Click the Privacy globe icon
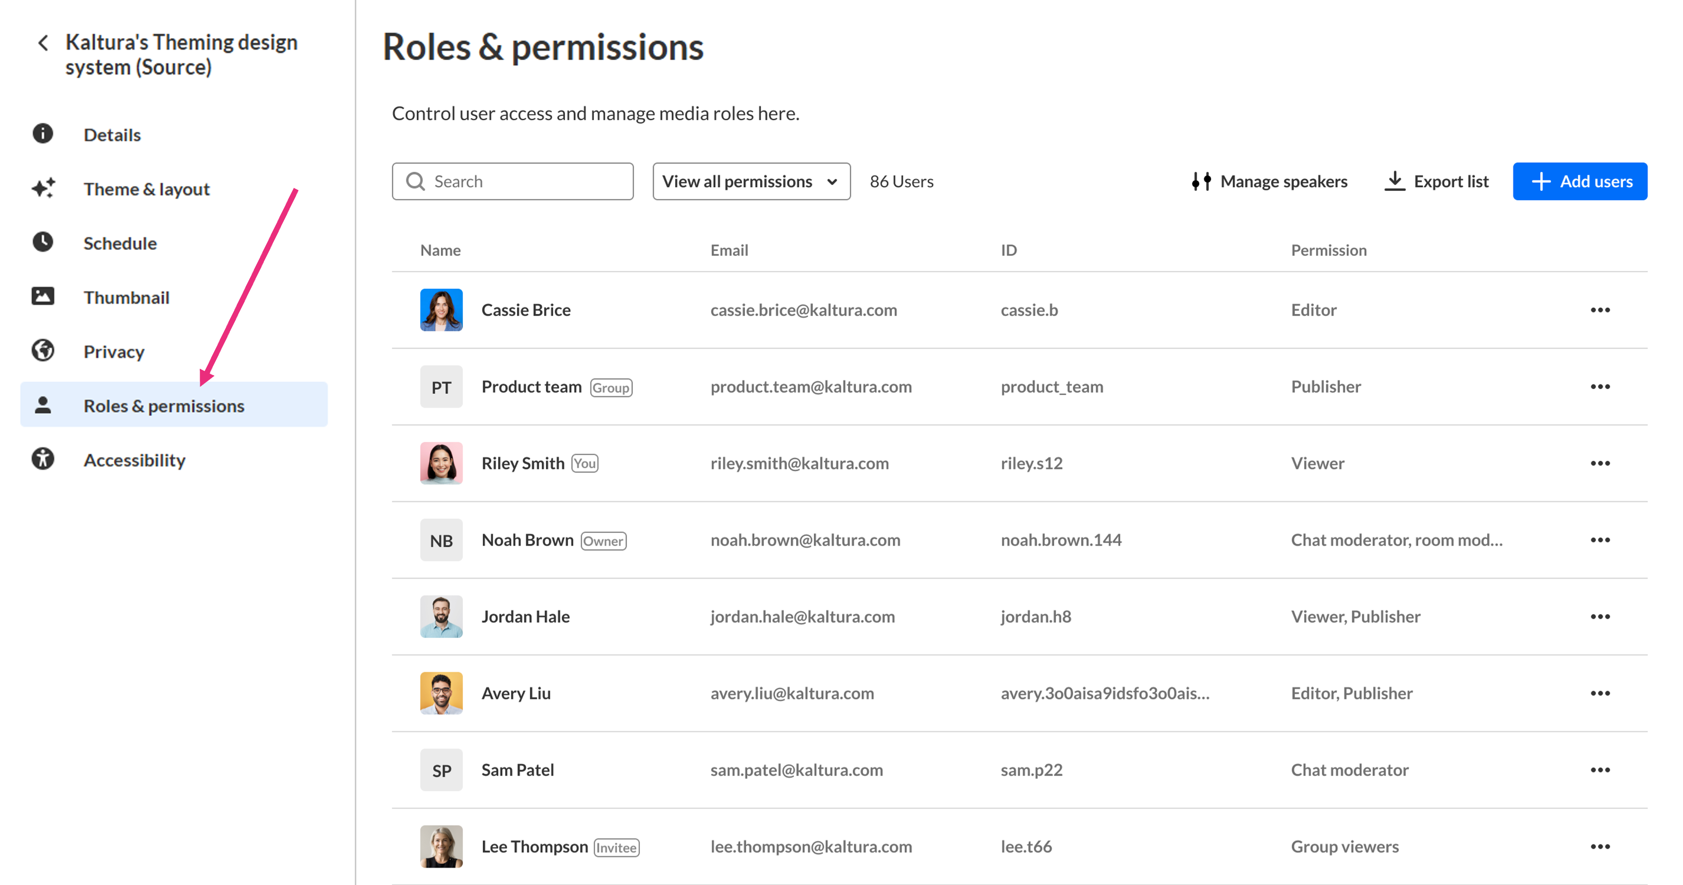 [x=43, y=351]
